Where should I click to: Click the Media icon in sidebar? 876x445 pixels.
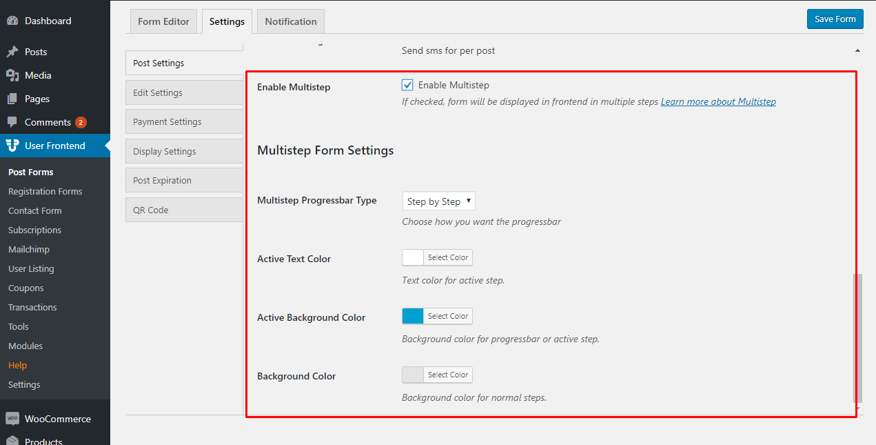pos(12,75)
